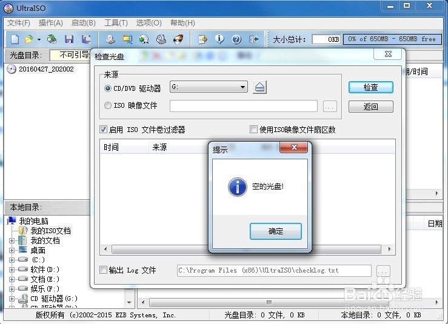
Task: Click the Save As toolbar icon
Action: coord(86,39)
